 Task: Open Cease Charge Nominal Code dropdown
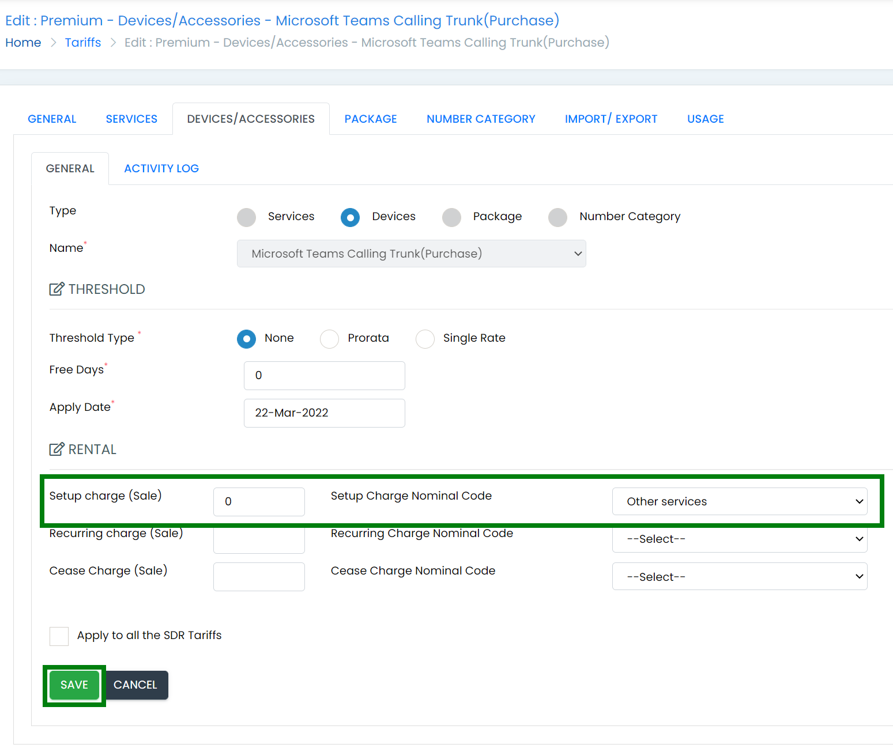click(x=740, y=576)
